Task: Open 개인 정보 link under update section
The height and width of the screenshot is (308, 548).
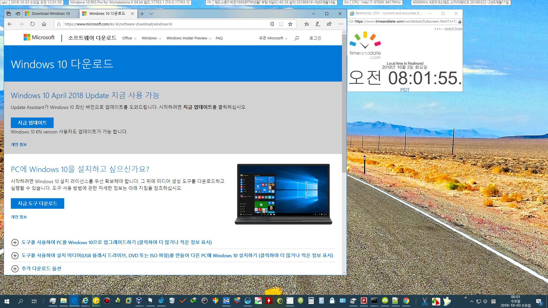Action: pyautogui.click(x=19, y=145)
